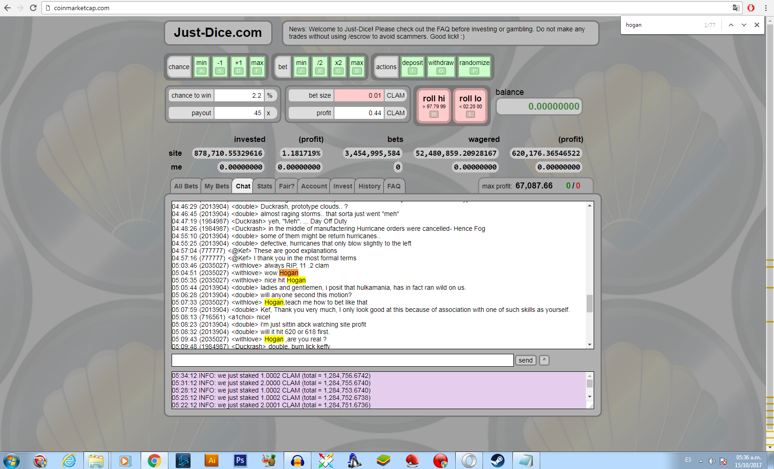Viewport: 774px width, 469px height.
Task: Open Audacity from taskbar
Action: (298, 461)
